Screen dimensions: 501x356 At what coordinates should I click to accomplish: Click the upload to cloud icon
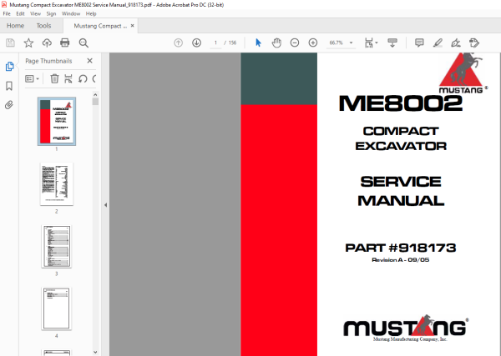(x=47, y=43)
